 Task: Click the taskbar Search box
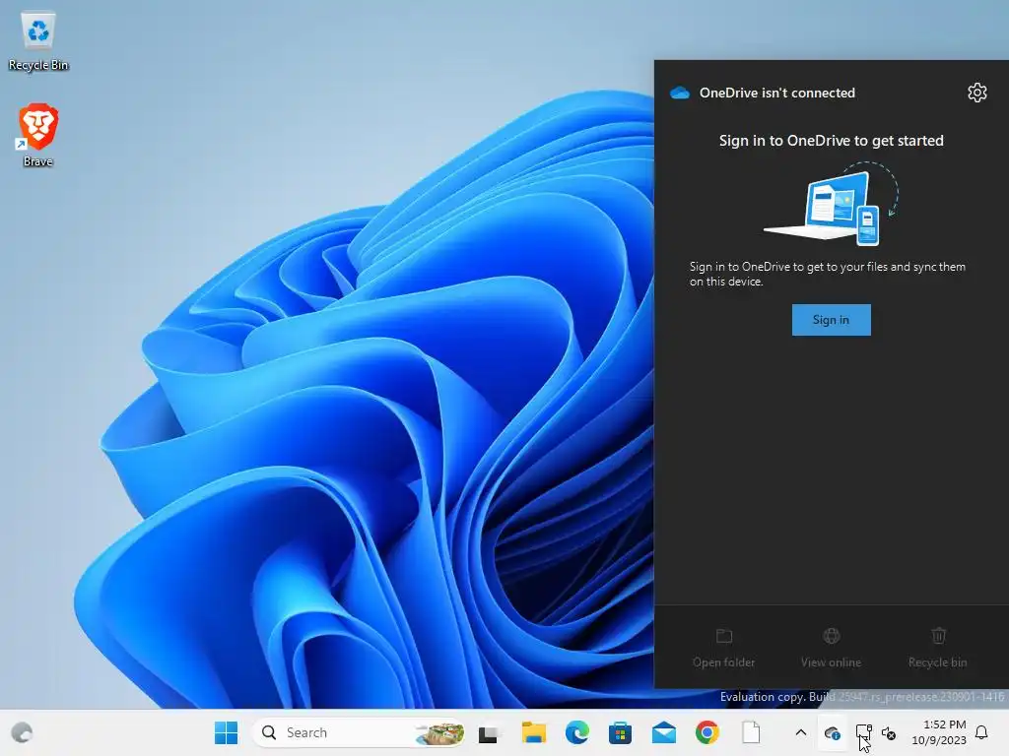tap(359, 732)
